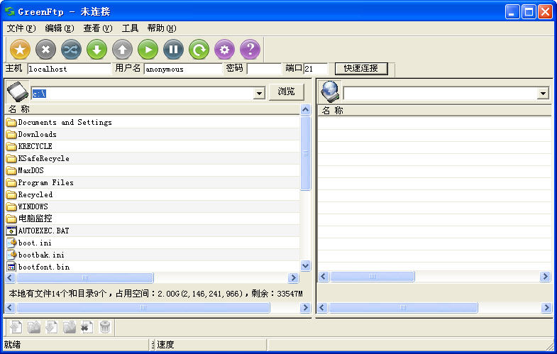Click the 密码 password input field

coord(264,69)
